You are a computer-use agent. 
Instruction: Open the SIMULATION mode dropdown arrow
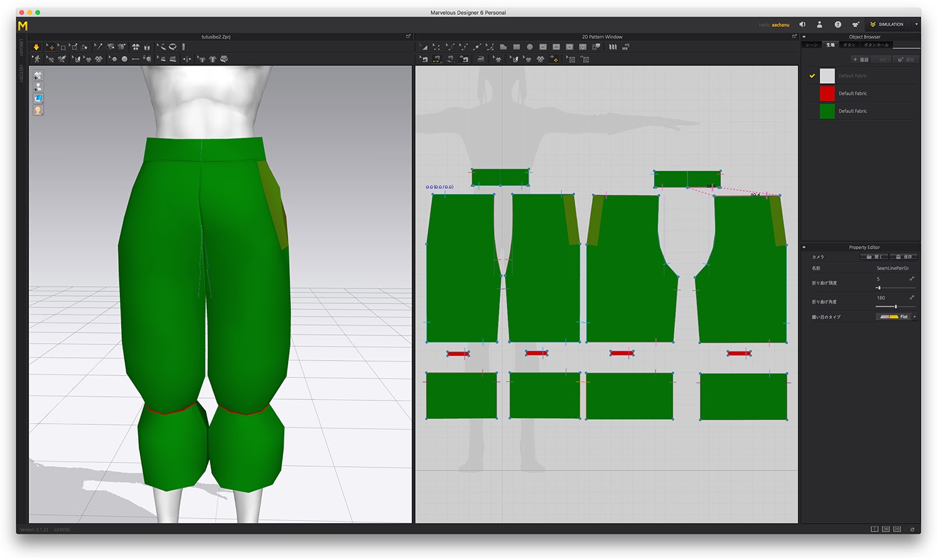(x=916, y=24)
